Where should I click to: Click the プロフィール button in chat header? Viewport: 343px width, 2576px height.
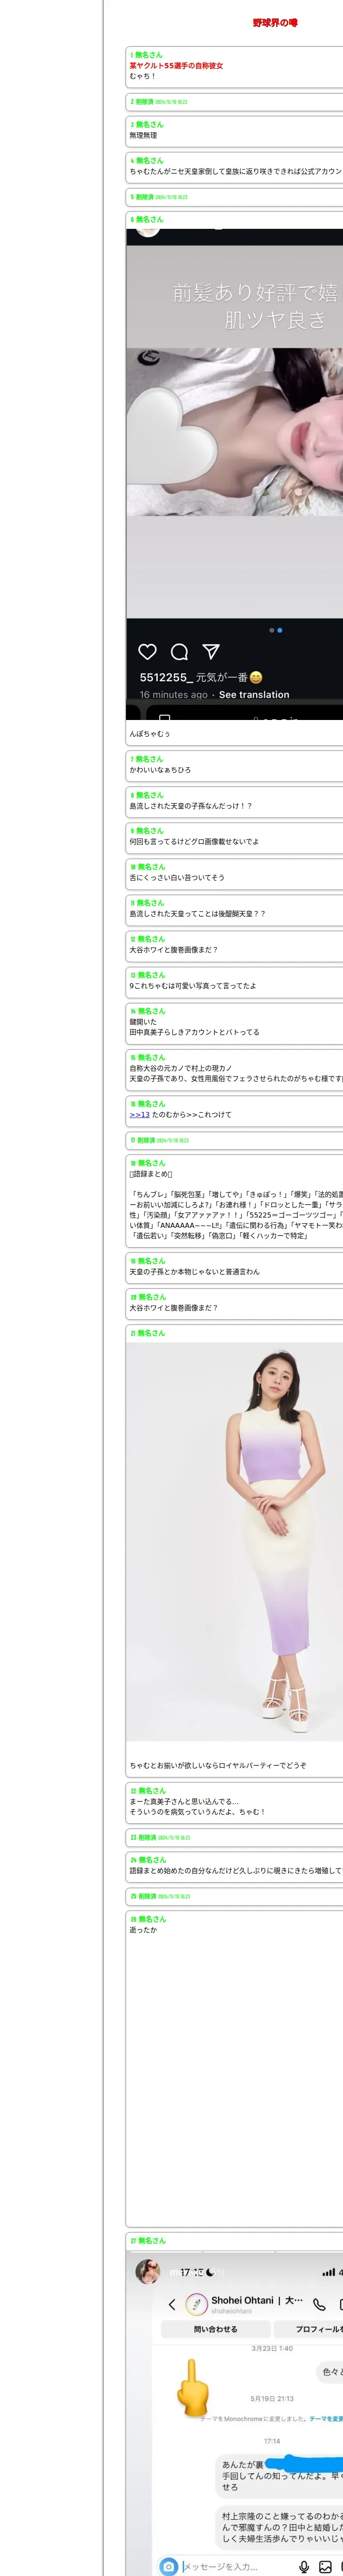[308, 2329]
